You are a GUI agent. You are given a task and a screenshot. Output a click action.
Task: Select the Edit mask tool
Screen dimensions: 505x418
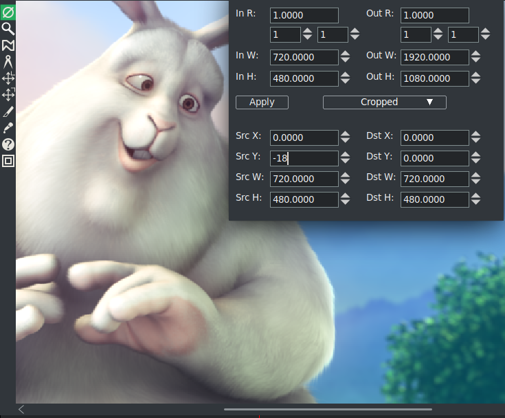click(8, 45)
